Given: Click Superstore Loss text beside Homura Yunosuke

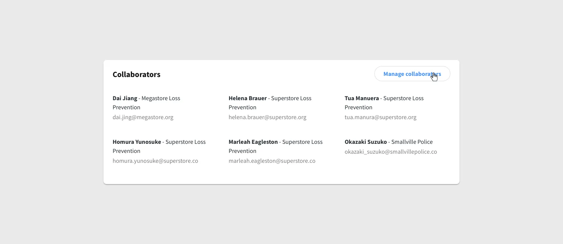Looking at the screenshot, I should pos(186,142).
